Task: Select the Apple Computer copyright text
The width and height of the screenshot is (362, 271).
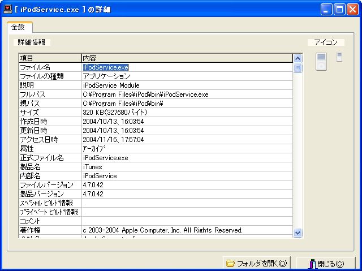Action: click(x=162, y=230)
